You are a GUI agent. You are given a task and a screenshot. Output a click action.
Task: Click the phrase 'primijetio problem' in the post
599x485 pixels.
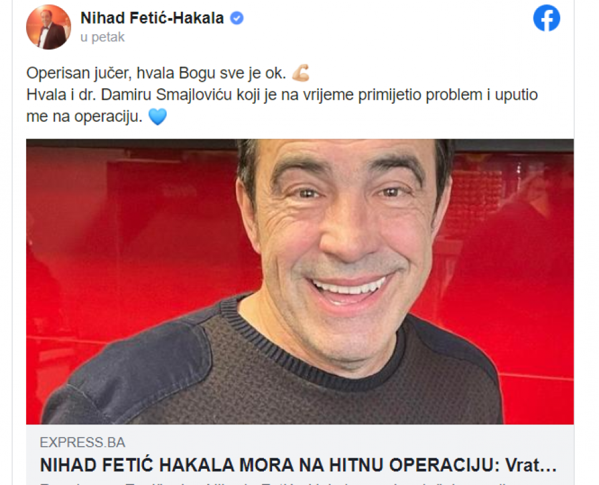coord(421,94)
